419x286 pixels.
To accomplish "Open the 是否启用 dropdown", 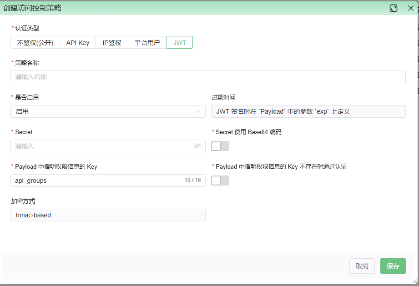I will pyautogui.click(x=107, y=111).
